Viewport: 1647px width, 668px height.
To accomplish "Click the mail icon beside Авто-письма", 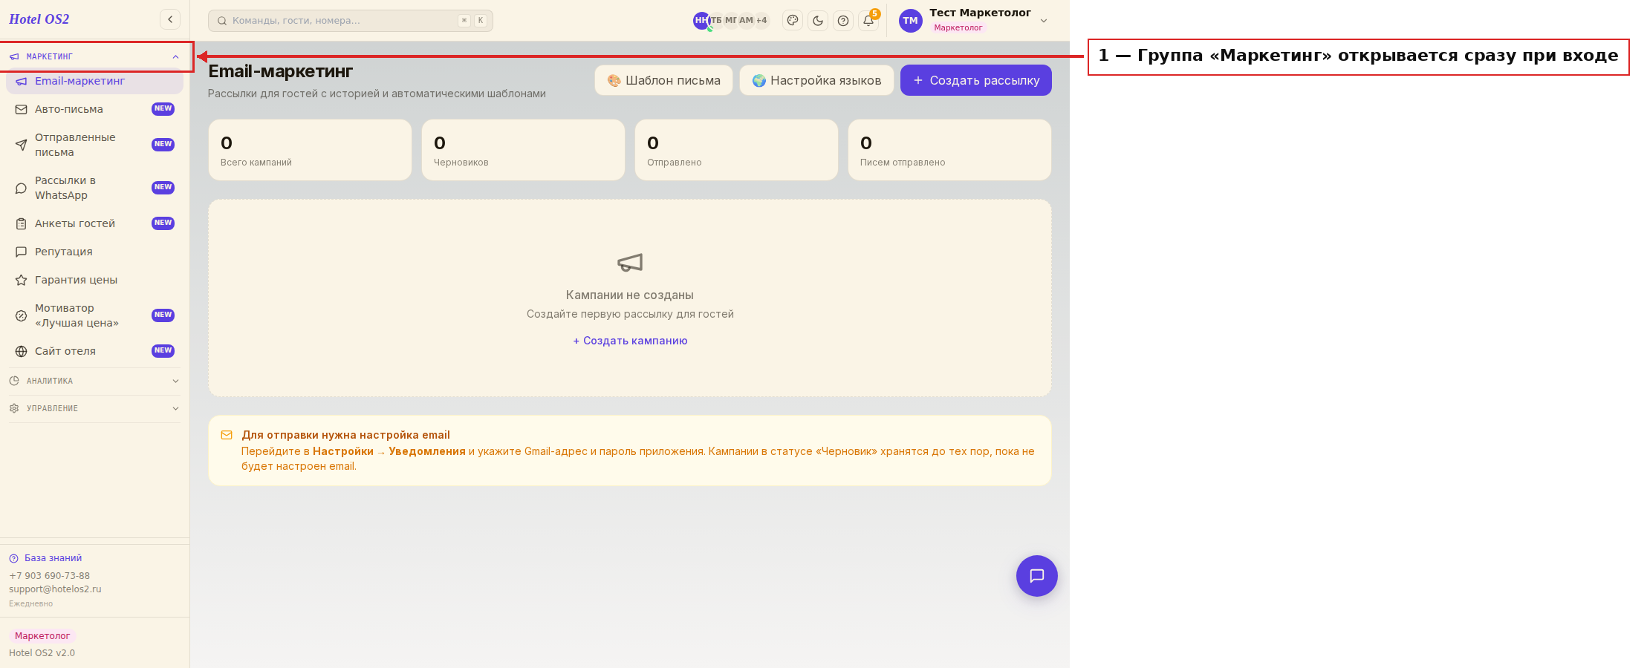I will (x=22, y=109).
